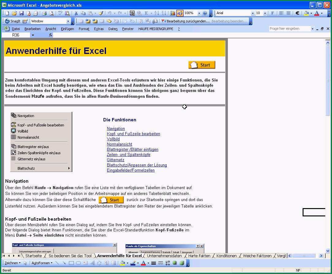Follow the Blattschutz/Anpassen der Lösung link
Image resolution: width=332 pixels, height=274 pixels.
(137, 165)
